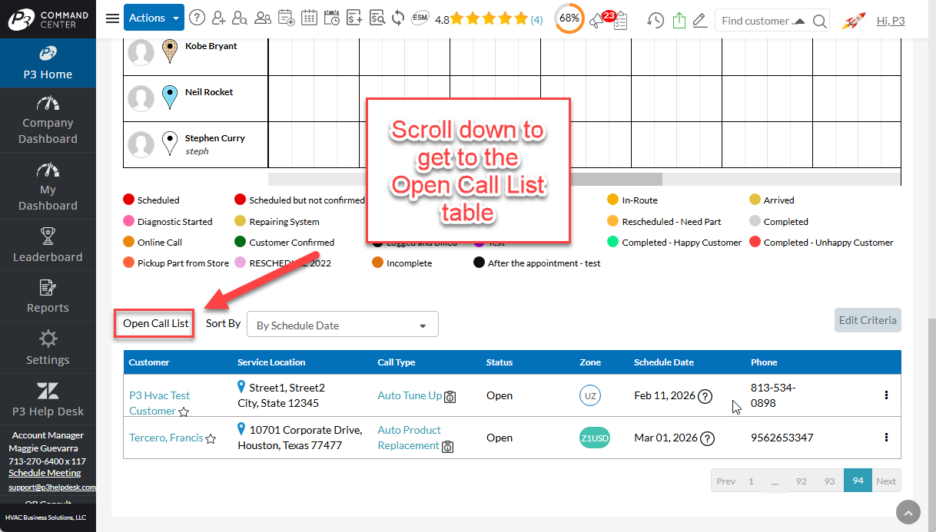Toggle favorite star for P3 Hvac Test Customer
936x532 pixels.
(x=184, y=412)
